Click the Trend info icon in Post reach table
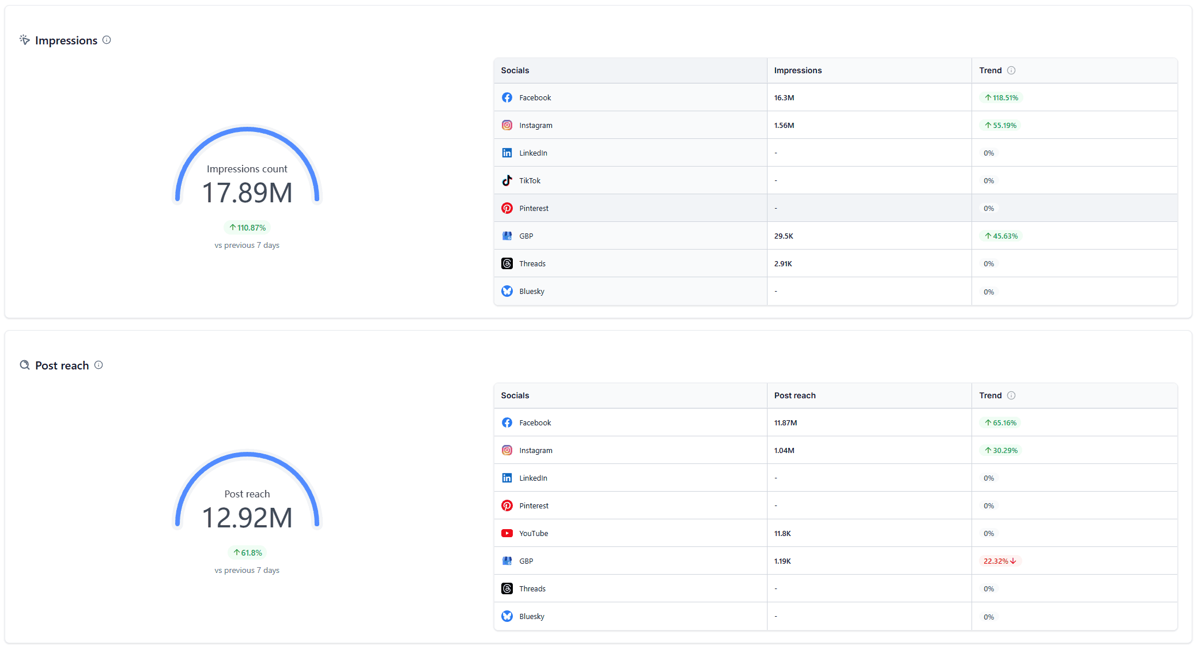The height and width of the screenshot is (649, 1202). [1011, 395]
